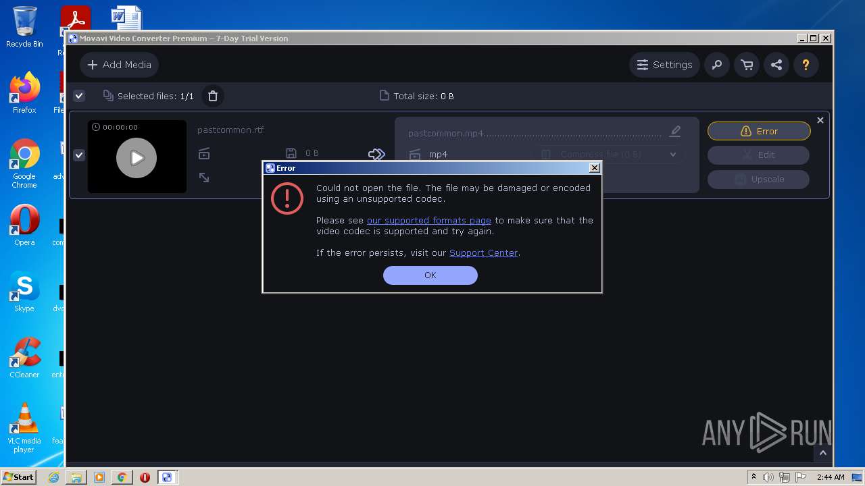Click the file size disk icon
This screenshot has height=486, width=865.
pyautogui.click(x=291, y=153)
